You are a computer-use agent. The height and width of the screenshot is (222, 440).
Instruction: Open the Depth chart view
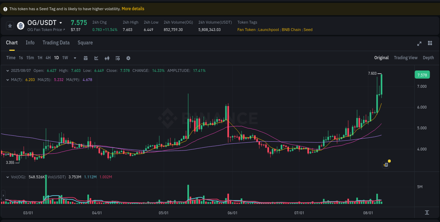coord(428,57)
